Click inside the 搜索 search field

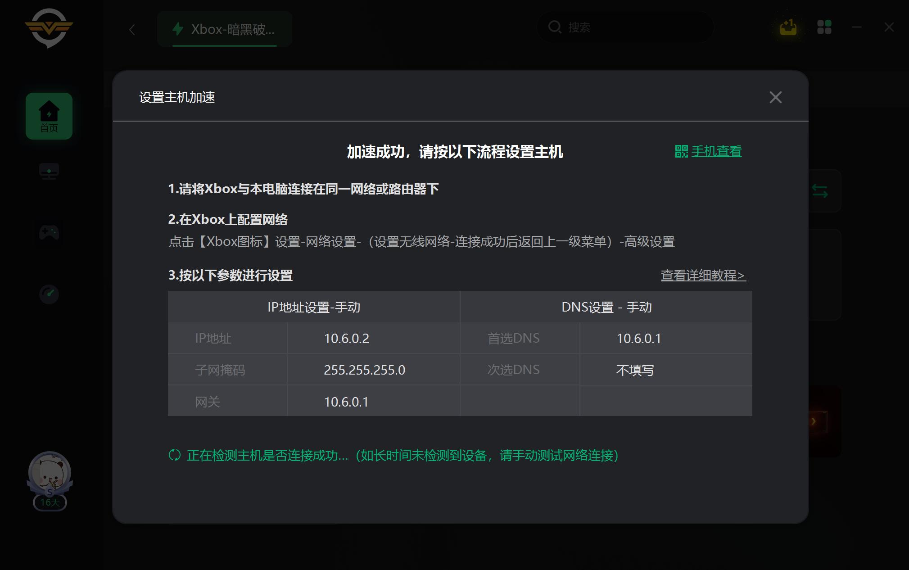[625, 27]
